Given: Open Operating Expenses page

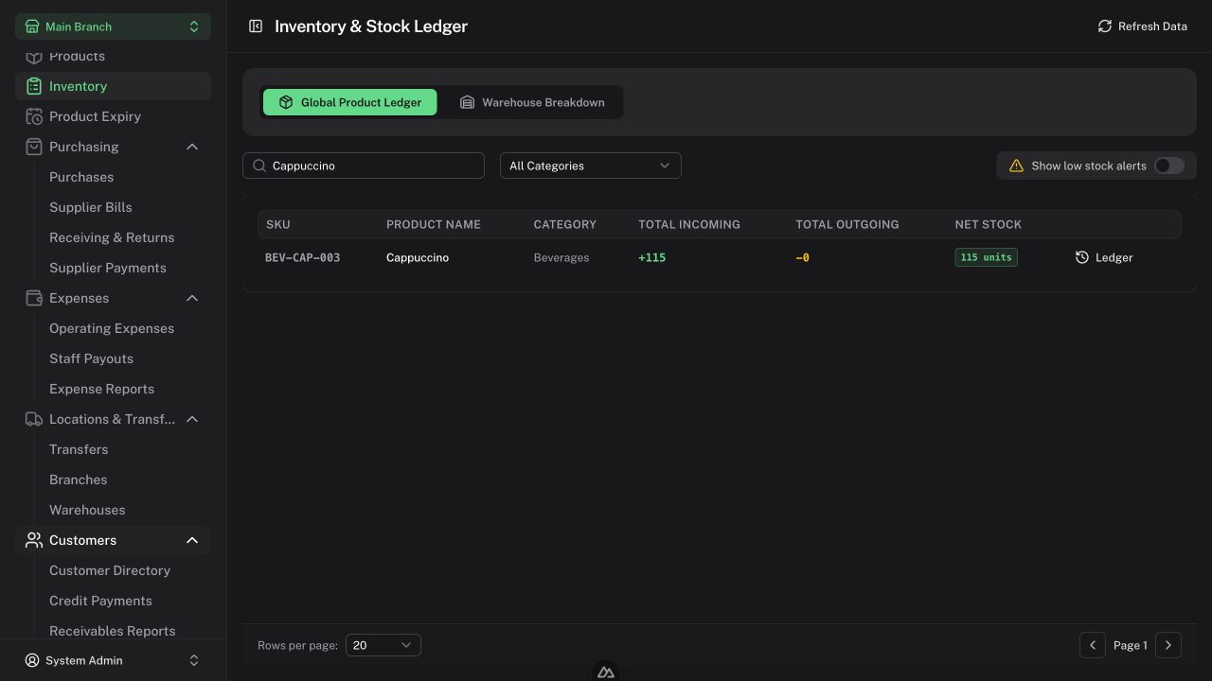Looking at the screenshot, I should 112,328.
